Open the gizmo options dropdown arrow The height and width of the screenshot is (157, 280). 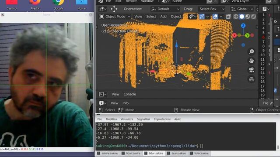207,17
